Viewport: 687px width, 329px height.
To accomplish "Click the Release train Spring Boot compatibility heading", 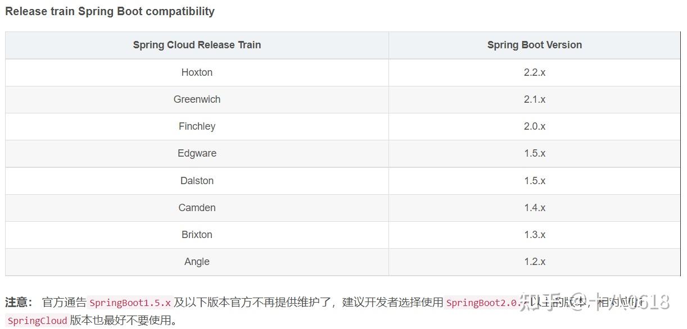I will [x=110, y=11].
